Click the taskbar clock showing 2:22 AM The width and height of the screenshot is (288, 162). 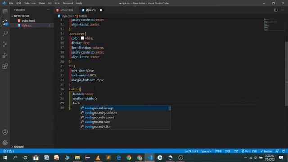270,157
